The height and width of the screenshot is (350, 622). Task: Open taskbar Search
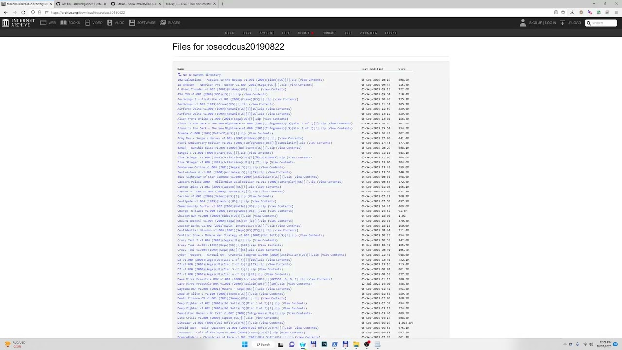(263, 345)
